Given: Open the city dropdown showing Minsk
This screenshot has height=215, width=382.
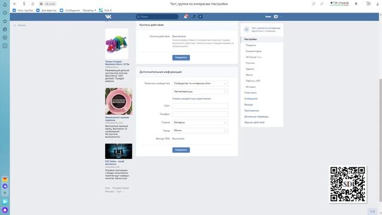Looking at the screenshot, I should click(200, 131).
